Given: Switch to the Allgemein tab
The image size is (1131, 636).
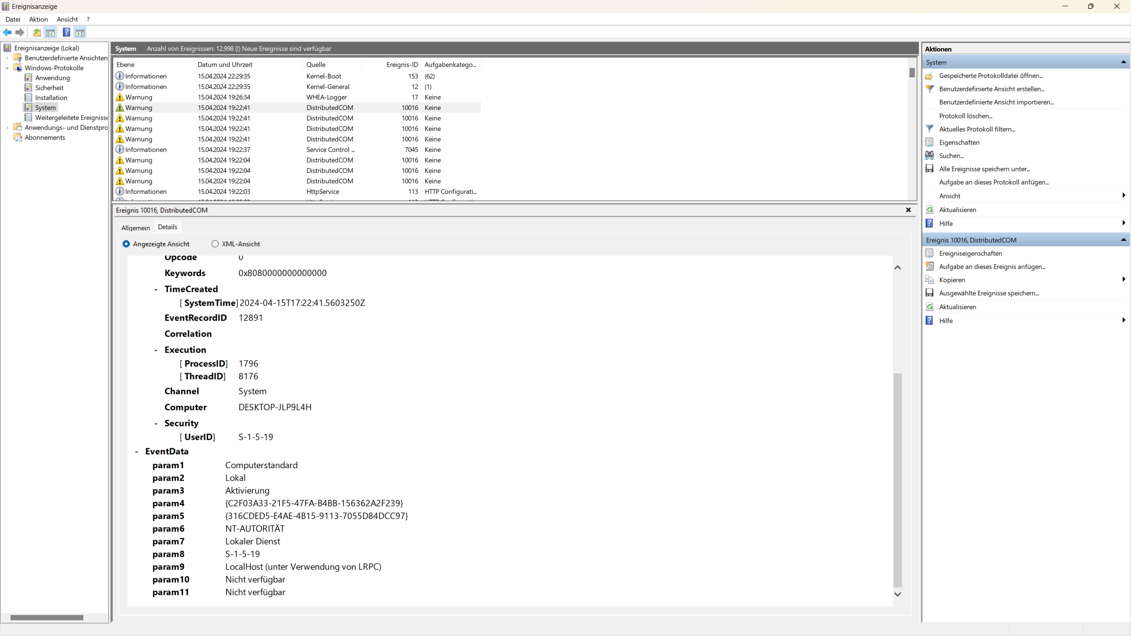Looking at the screenshot, I should pos(136,228).
